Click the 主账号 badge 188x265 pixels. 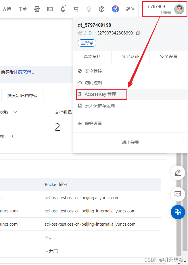pos(87,43)
